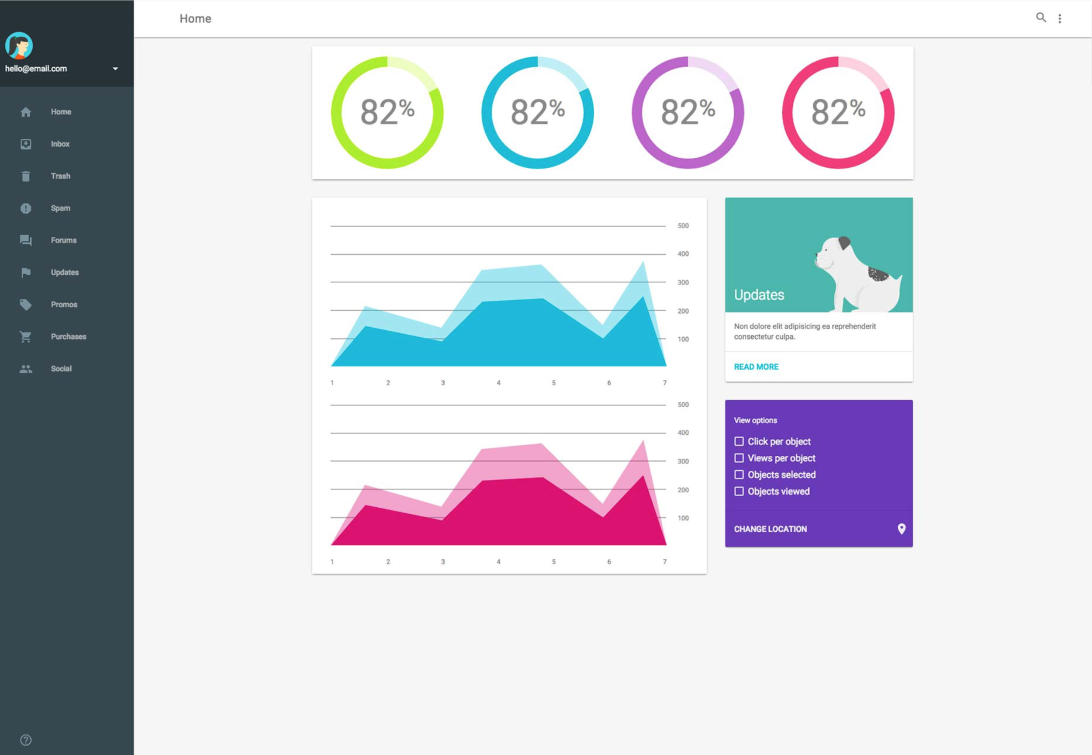Open the Promos menu label

click(64, 305)
